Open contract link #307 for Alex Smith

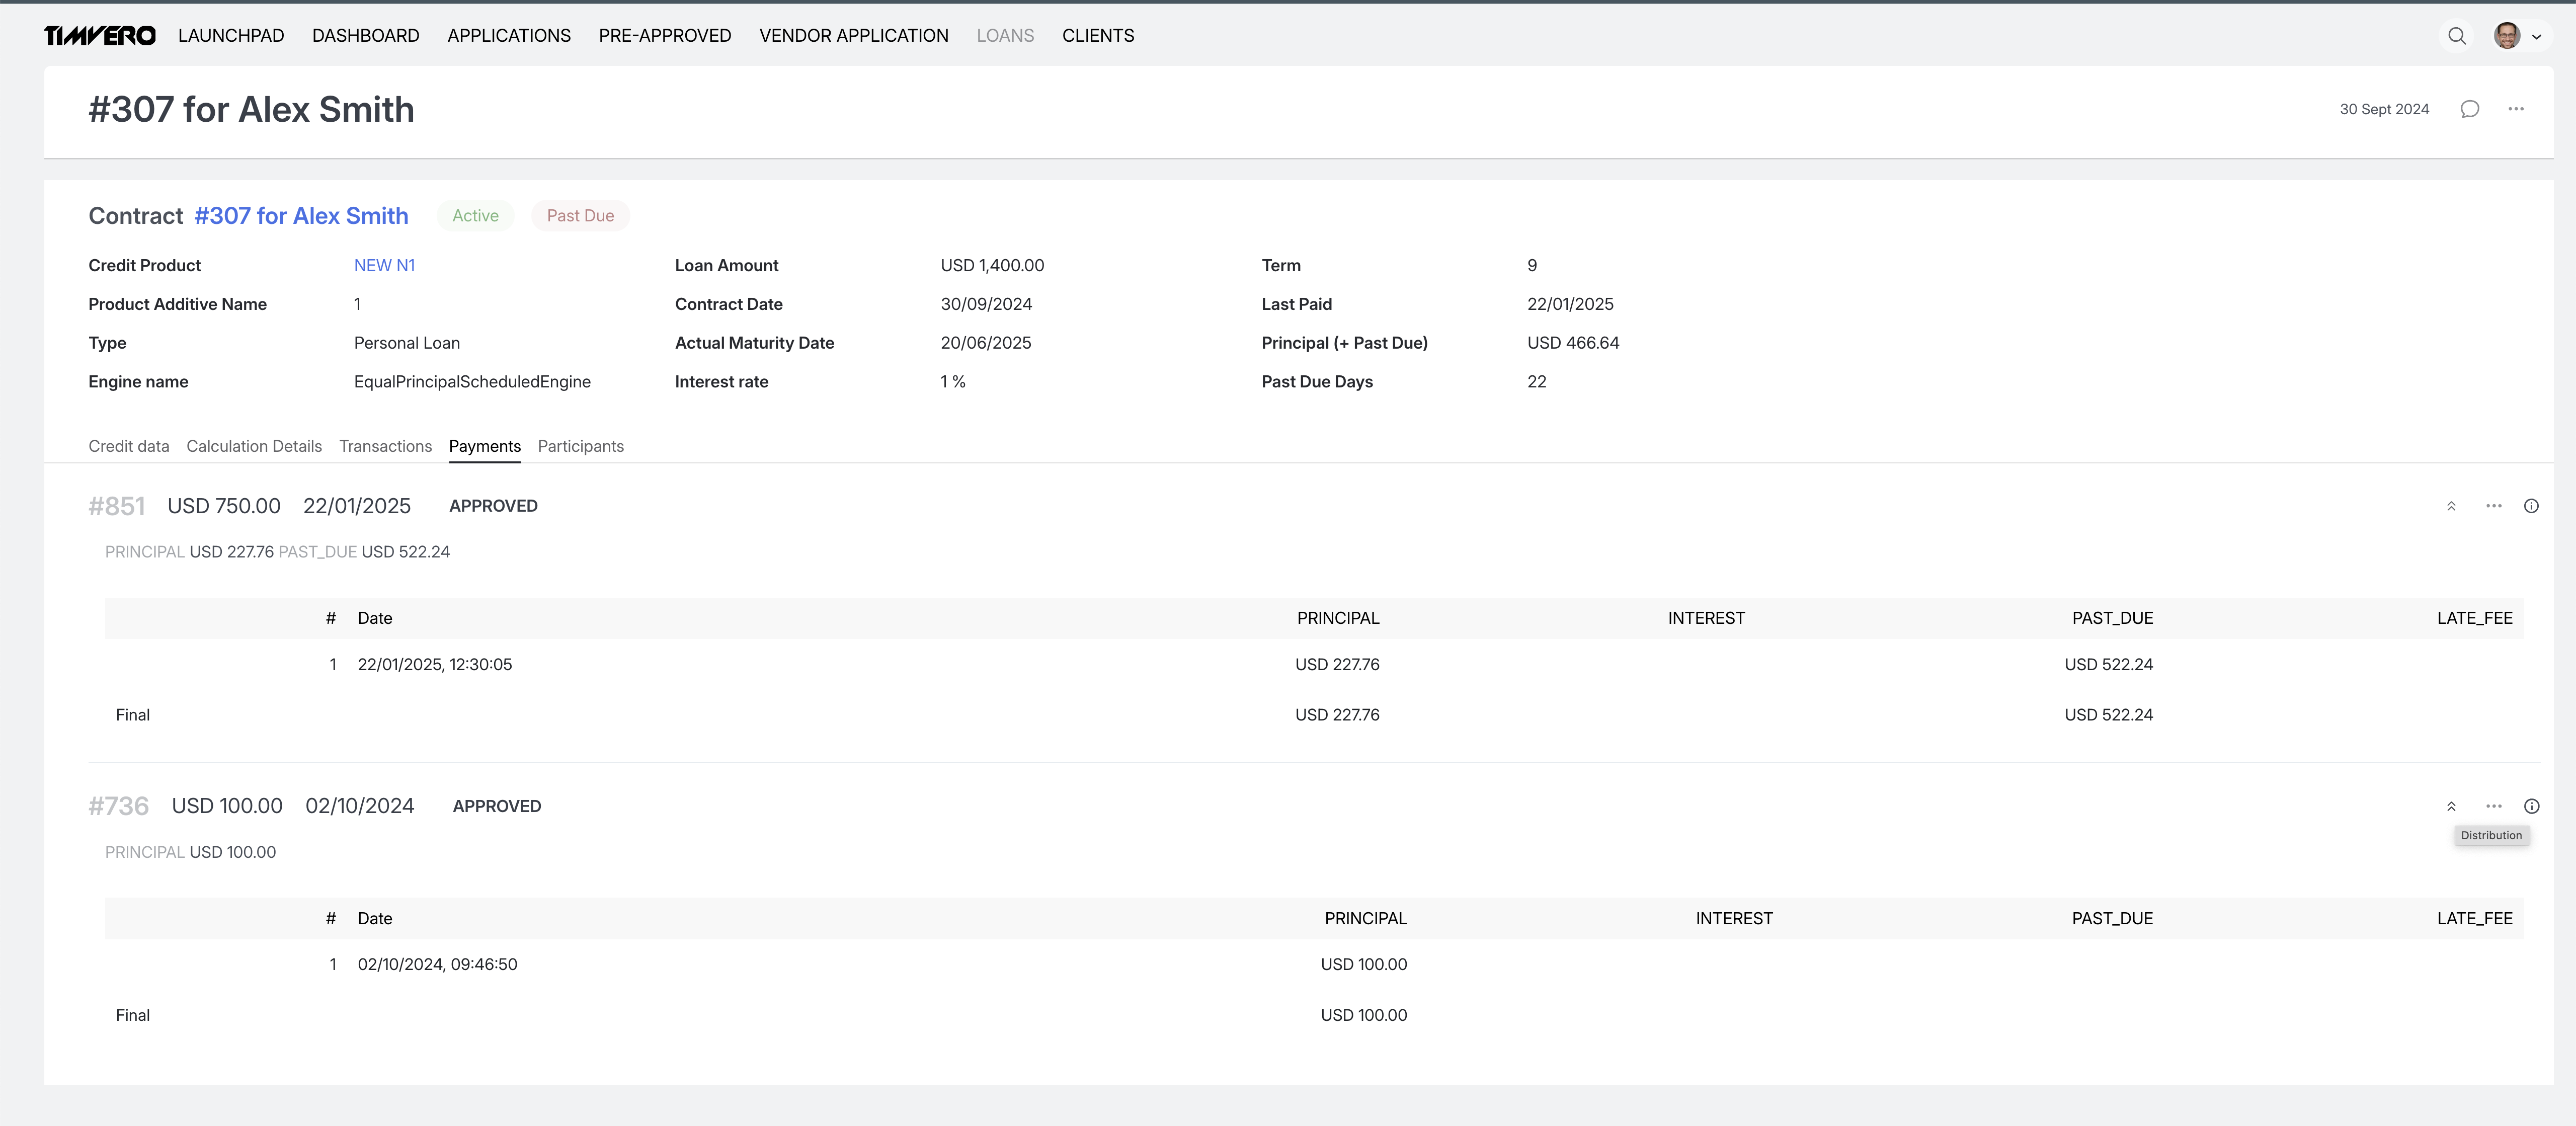(x=301, y=216)
